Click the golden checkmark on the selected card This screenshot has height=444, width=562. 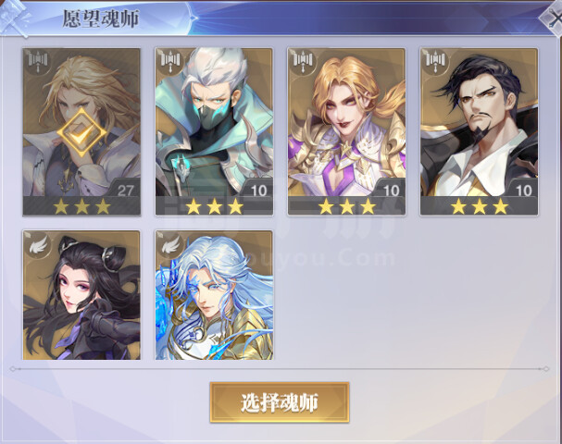point(81,133)
